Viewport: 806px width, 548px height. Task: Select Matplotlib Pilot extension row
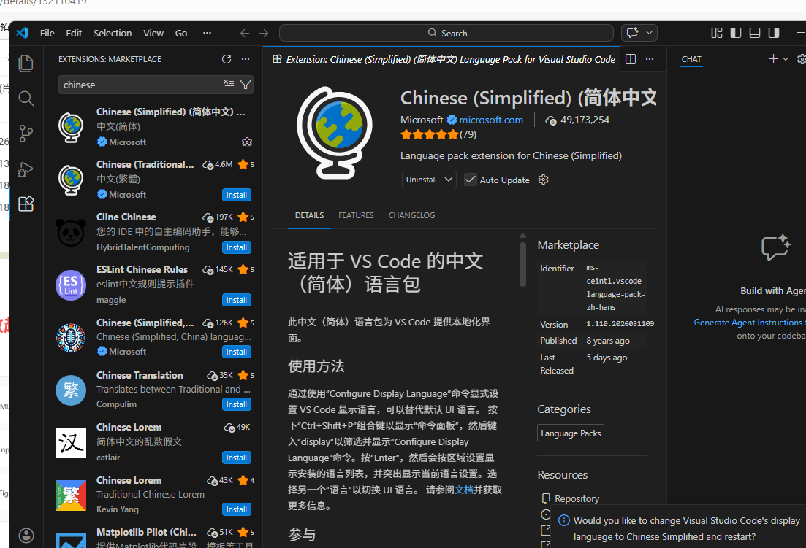(154, 537)
